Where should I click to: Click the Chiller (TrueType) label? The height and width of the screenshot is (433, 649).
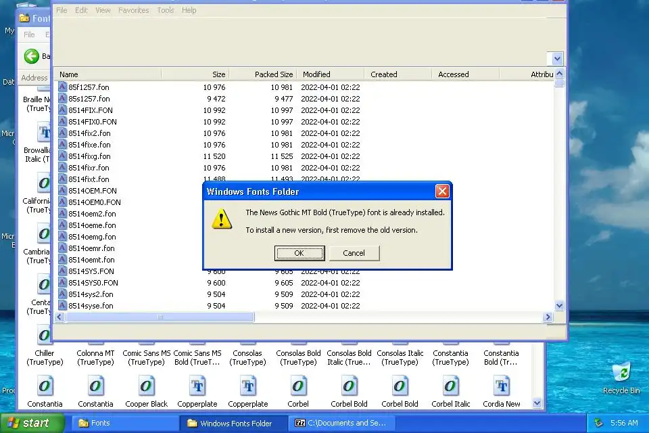(x=45, y=358)
